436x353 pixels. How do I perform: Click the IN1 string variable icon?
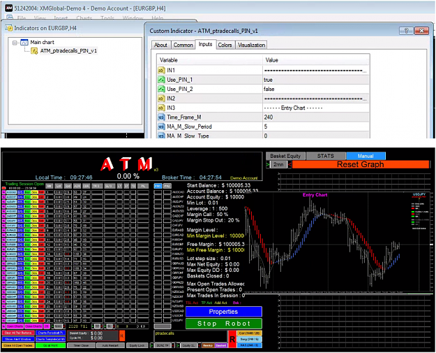tap(161, 70)
